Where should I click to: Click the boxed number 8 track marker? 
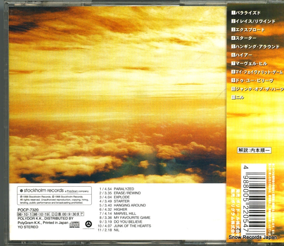[x=233, y=71]
